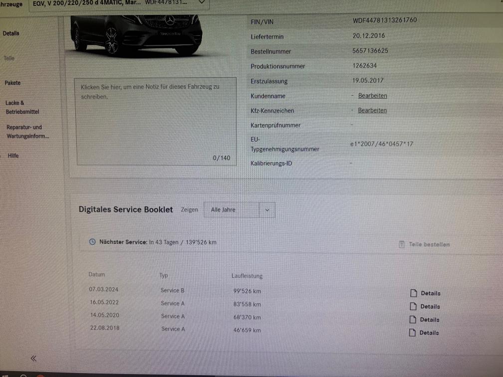Open Details document icon for 22.08.2018 service
Image resolution: width=503 pixels, height=377 pixels.
[x=412, y=333]
